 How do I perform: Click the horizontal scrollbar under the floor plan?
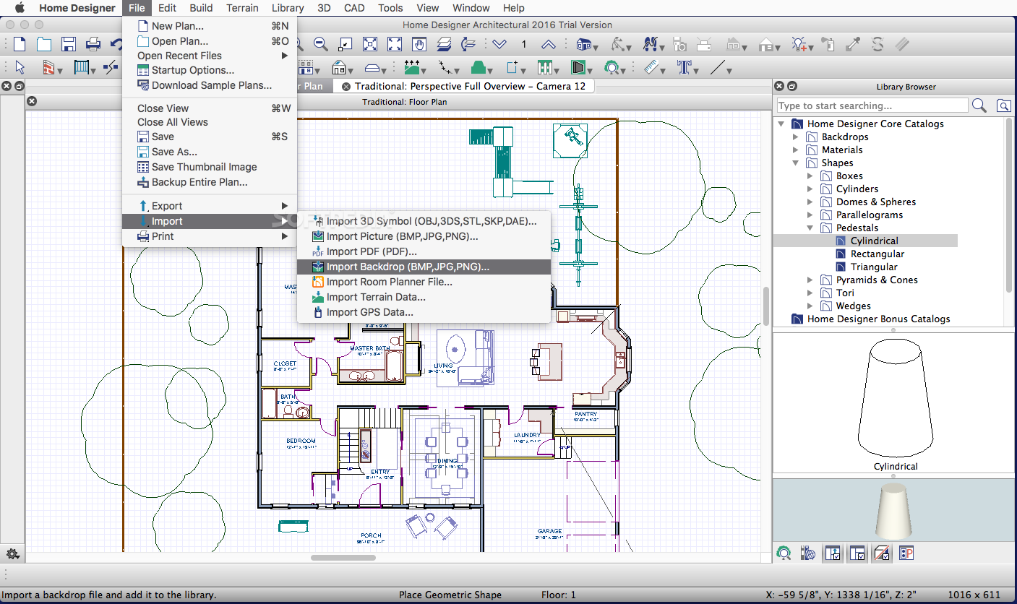click(x=343, y=557)
